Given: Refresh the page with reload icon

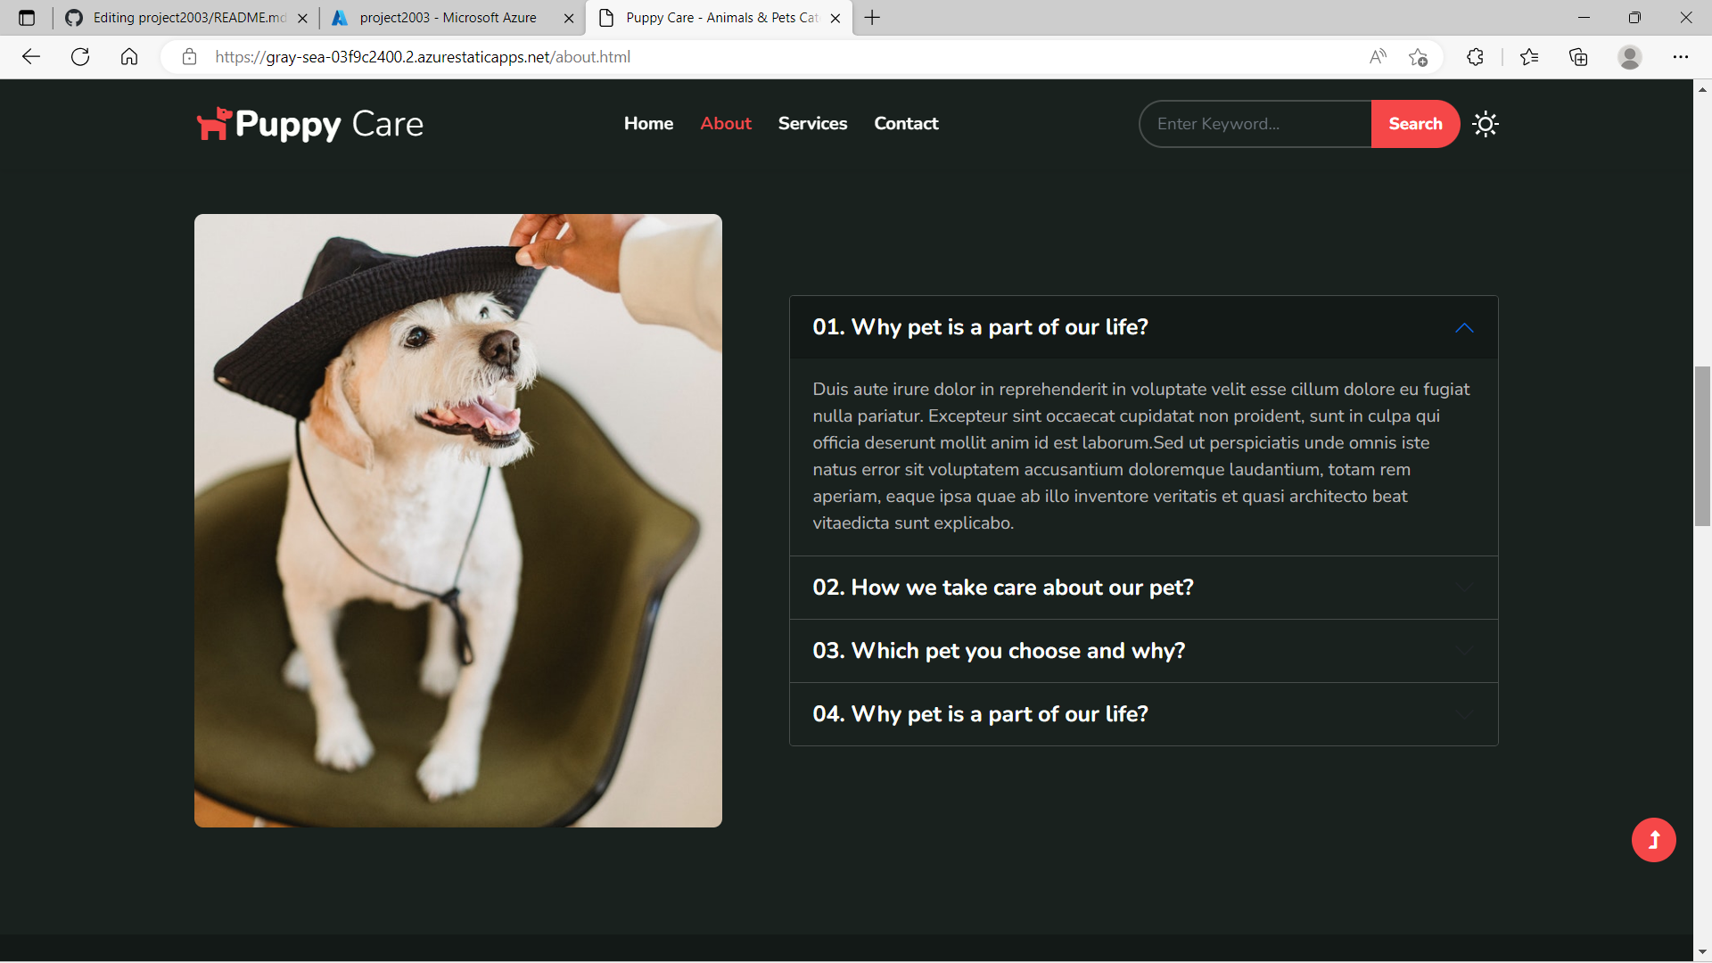Looking at the screenshot, I should 80,57.
